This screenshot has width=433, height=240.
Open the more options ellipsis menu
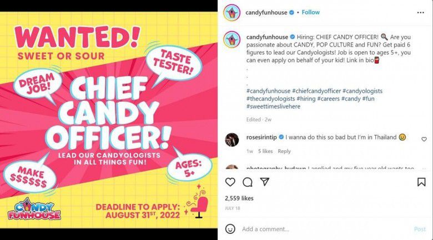[x=421, y=12]
